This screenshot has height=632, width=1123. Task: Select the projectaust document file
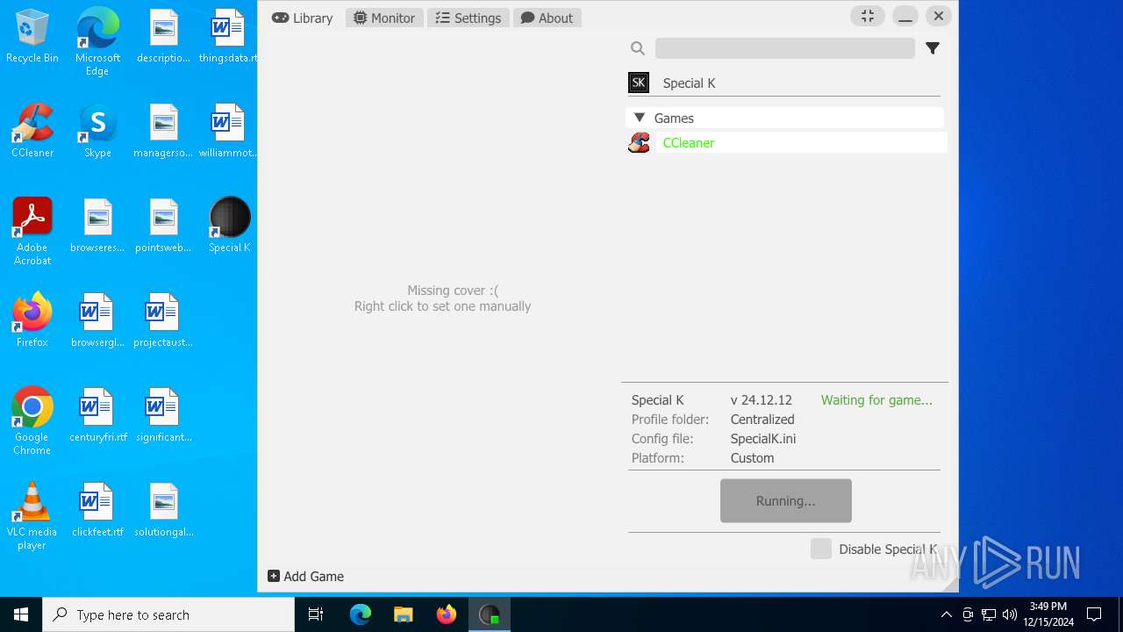coord(163,320)
